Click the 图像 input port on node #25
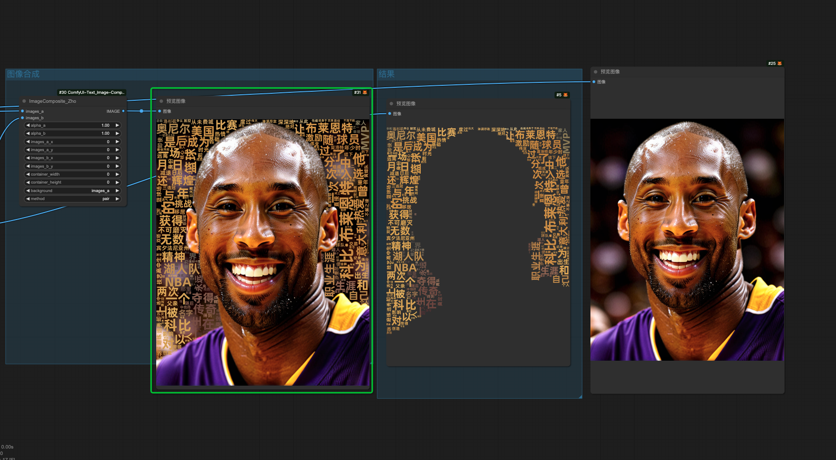 (594, 82)
